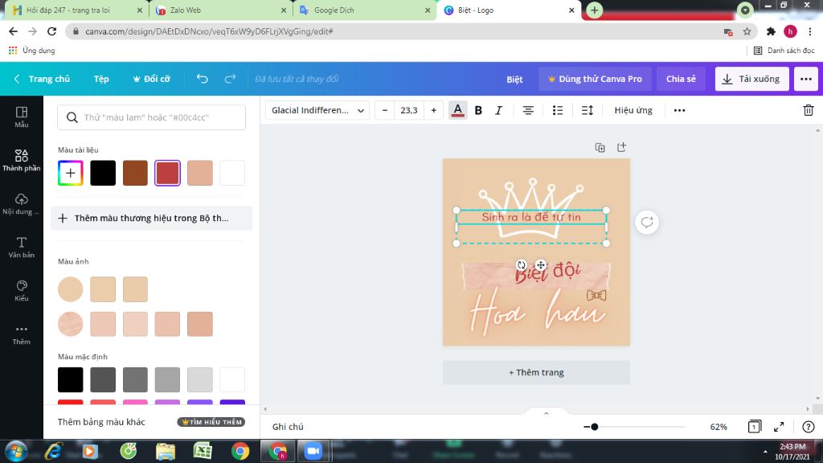Click the move handle on selected text
This screenshot has height=463, width=823.
click(x=541, y=265)
